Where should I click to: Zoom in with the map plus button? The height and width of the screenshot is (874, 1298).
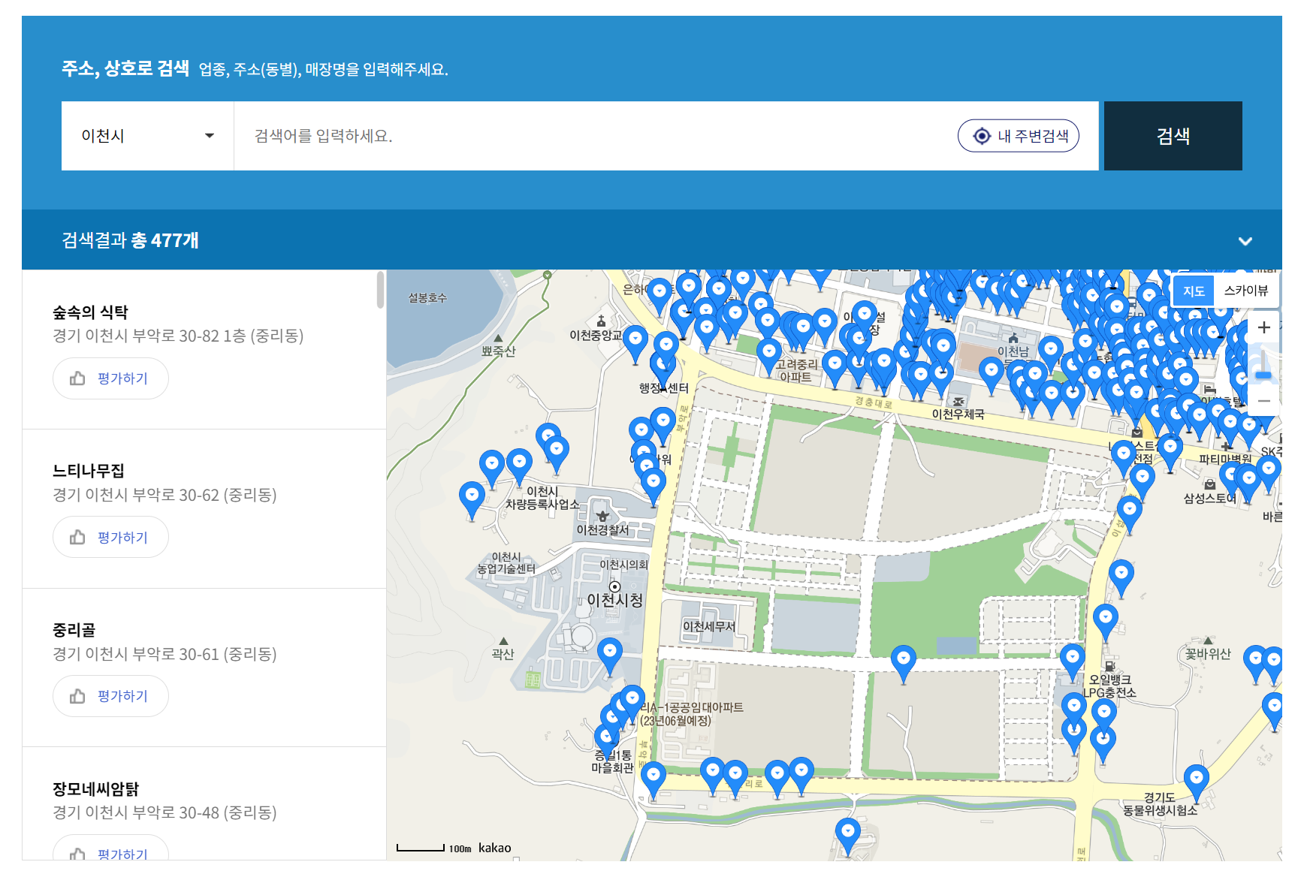point(1264,327)
